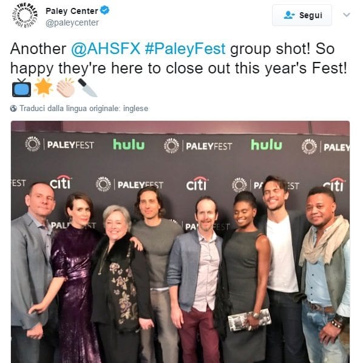Viewport: 357px width, 363px height.
Task: Click the kitchen knife emoji
Action: coord(87,87)
